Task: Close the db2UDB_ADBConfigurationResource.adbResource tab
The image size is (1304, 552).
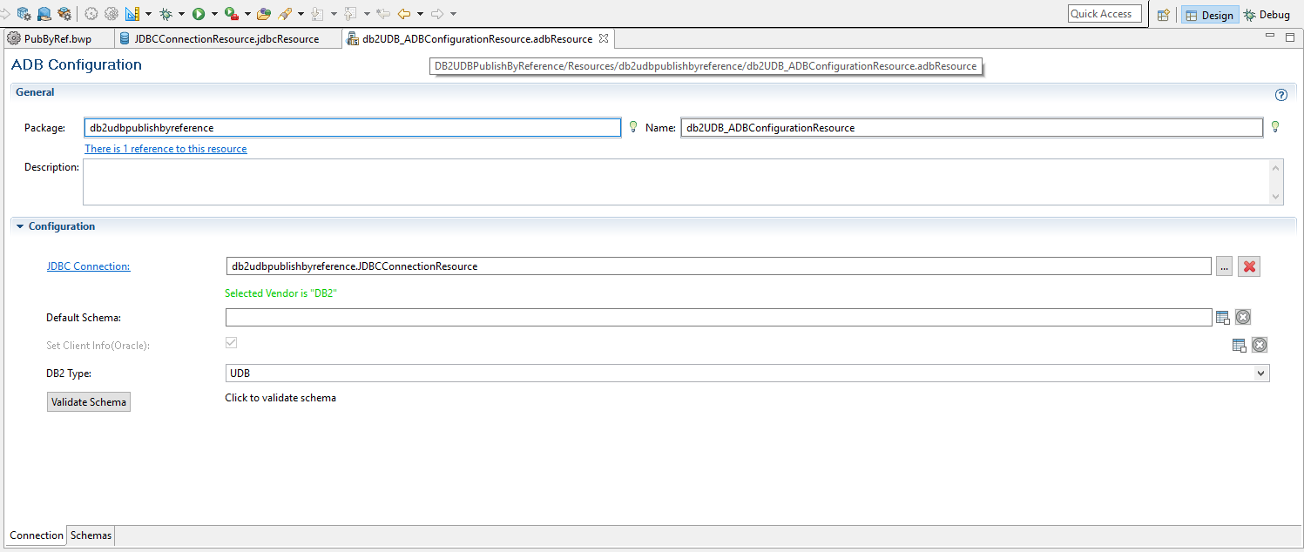Action: coord(604,38)
